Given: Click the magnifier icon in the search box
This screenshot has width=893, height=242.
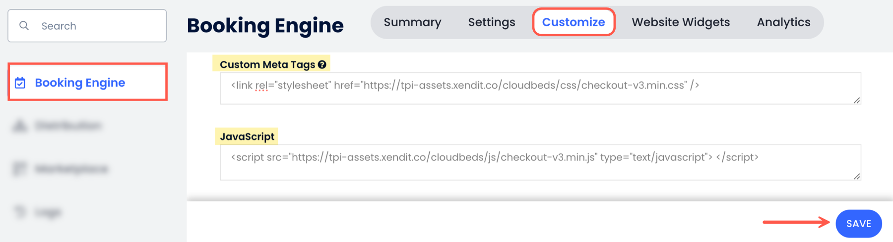Looking at the screenshot, I should pos(24,26).
